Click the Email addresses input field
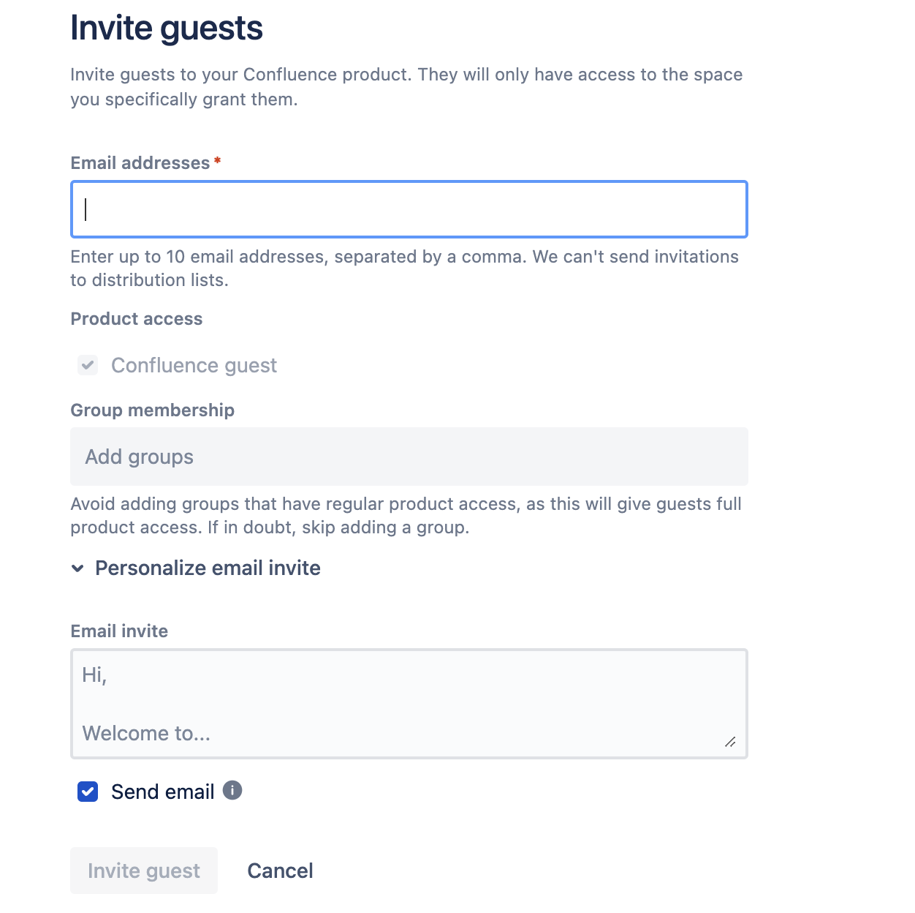The width and height of the screenshot is (915, 913). [x=409, y=209]
